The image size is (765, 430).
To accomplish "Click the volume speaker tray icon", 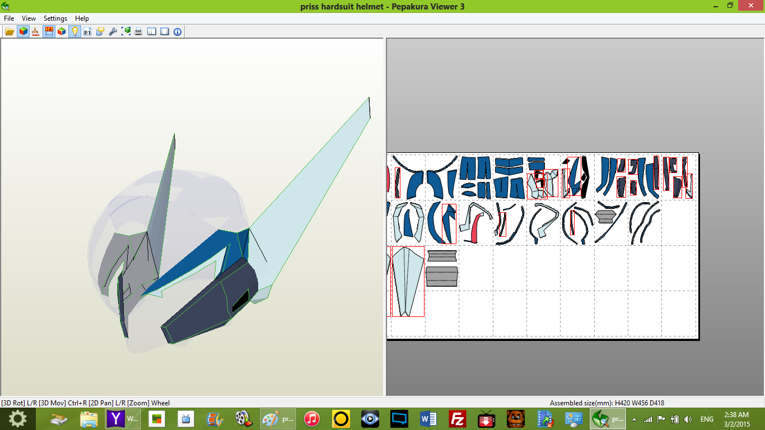I will pos(688,419).
